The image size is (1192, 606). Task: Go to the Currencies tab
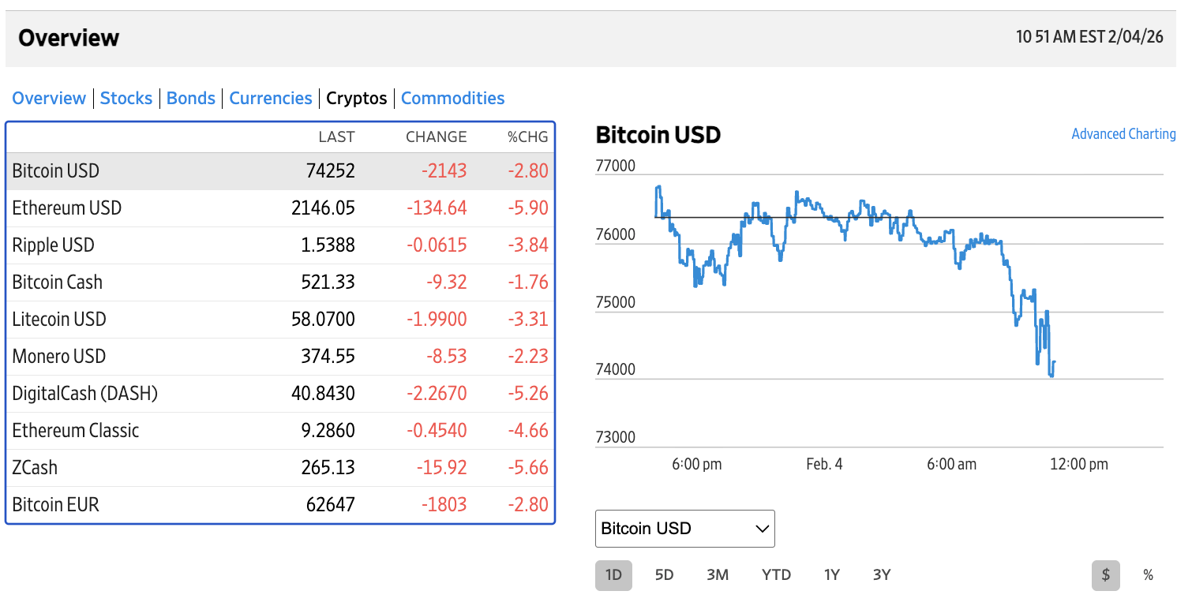click(271, 99)
